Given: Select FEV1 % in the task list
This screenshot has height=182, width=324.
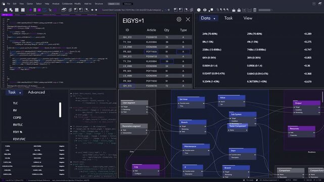Looking at the screenshot, I should 18,132.
